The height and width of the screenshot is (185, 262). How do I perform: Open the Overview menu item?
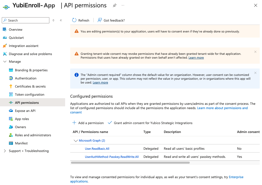pos(16,29)
